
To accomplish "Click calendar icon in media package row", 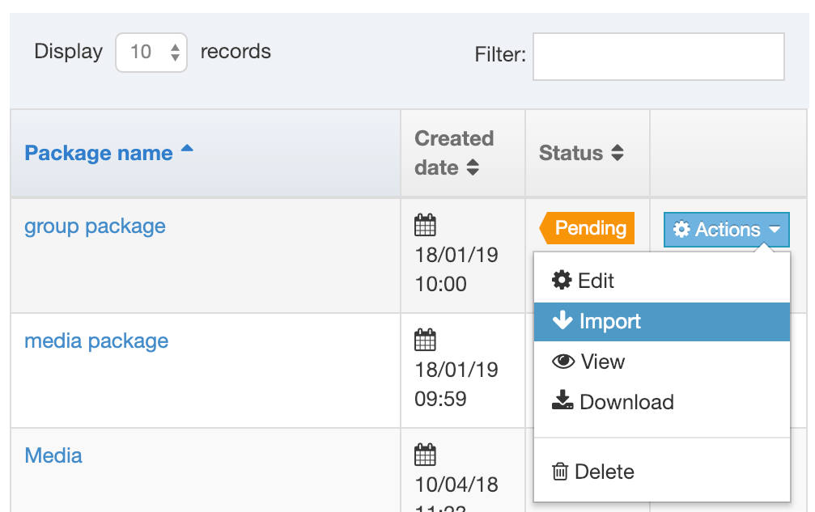I will 425,340.
